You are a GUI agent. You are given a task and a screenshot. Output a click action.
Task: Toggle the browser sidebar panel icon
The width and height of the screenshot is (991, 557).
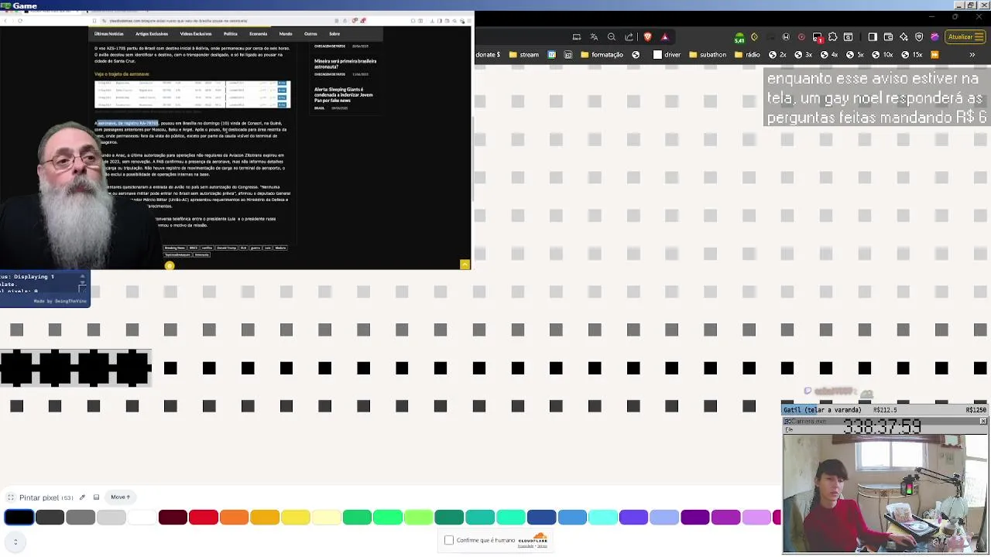(873, 36)
